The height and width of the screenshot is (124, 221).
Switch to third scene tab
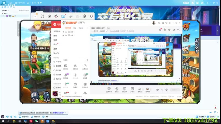81,28
